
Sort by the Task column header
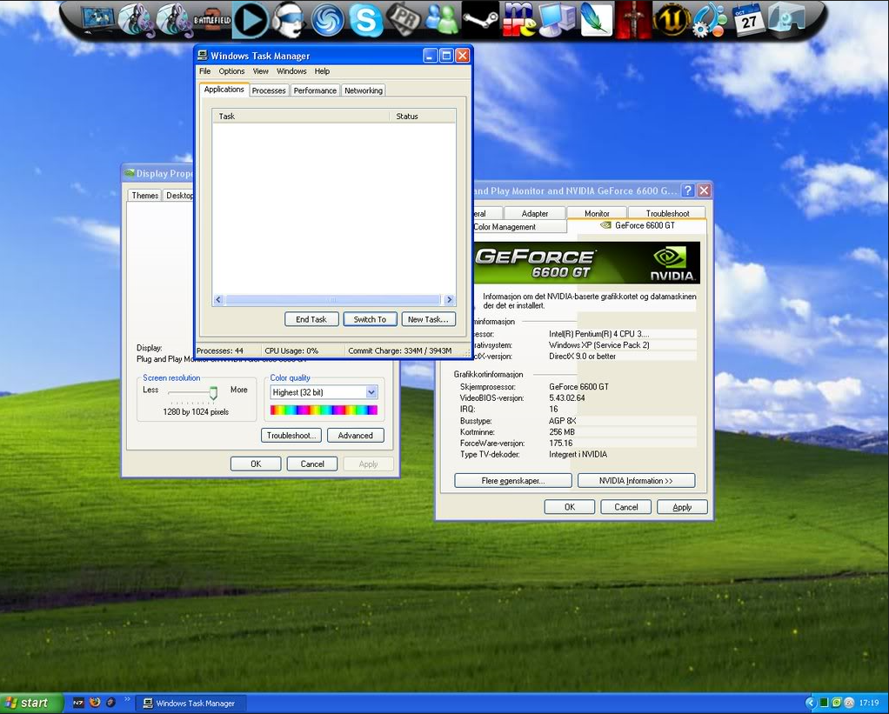[300, 117]
